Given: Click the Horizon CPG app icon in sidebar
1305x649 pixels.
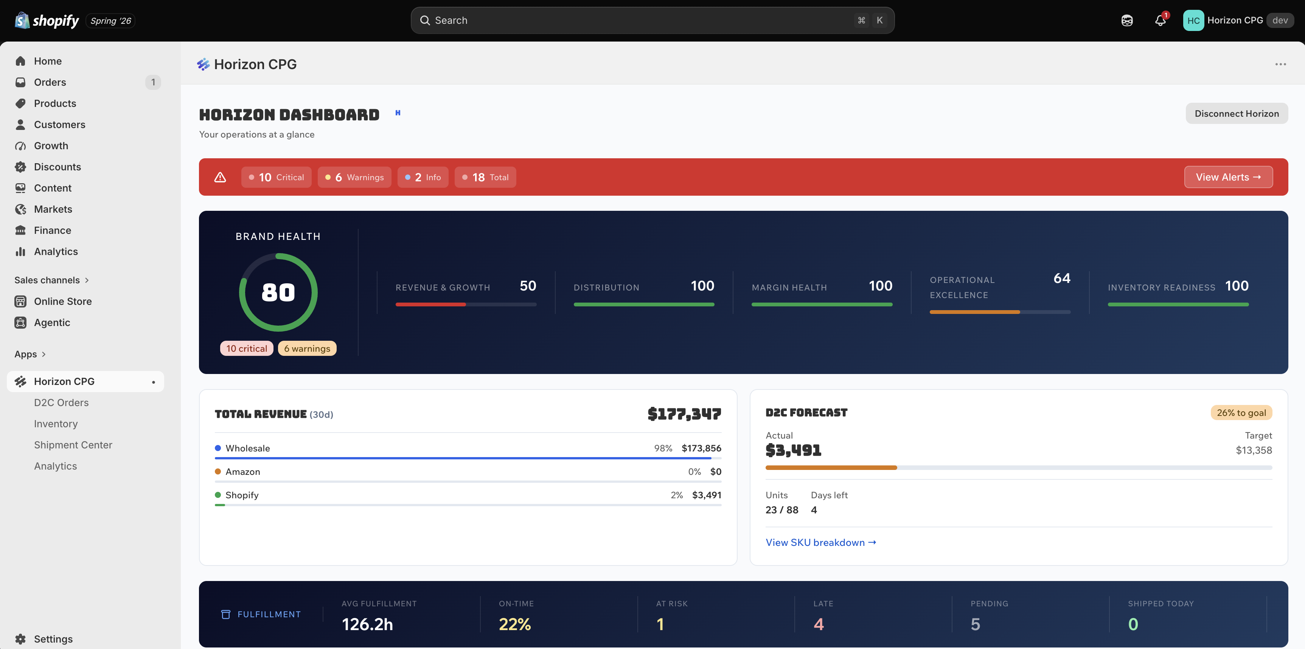Looking at the screenshot, I should click(x=20, y=382).
